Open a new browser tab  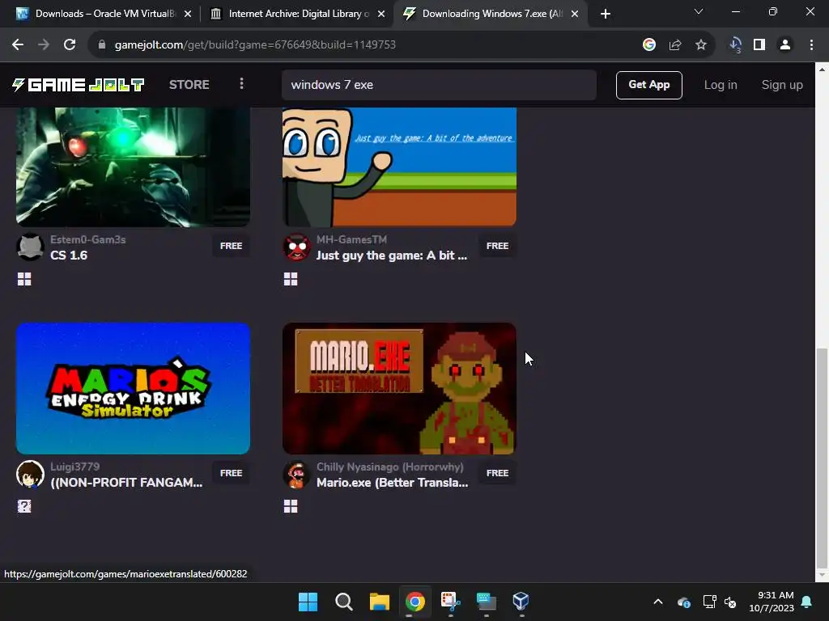coord(606,14)
